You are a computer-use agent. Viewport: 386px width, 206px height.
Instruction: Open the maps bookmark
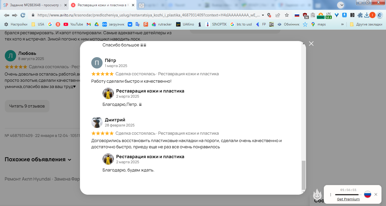point(318,24)
